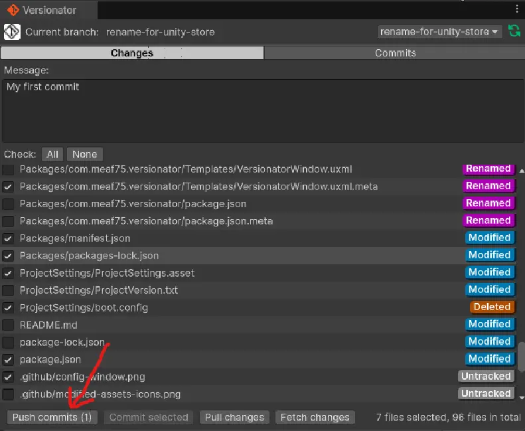Uncheck the Packages/manifest.json checkbox
Viewport: 525px width, 431px height.
[x=8, y=238]
